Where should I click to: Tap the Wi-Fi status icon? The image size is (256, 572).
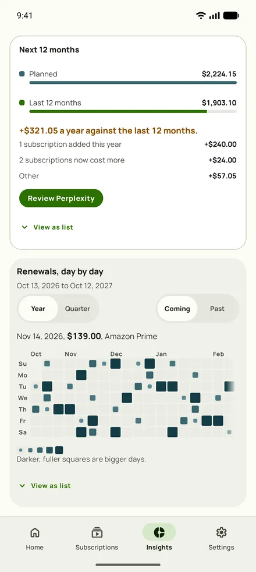tap(201, 15)
